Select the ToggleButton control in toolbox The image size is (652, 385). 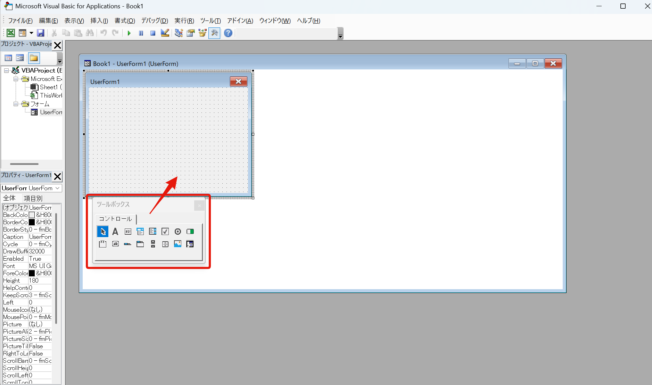pyautogui.click(x=190, y=232)
